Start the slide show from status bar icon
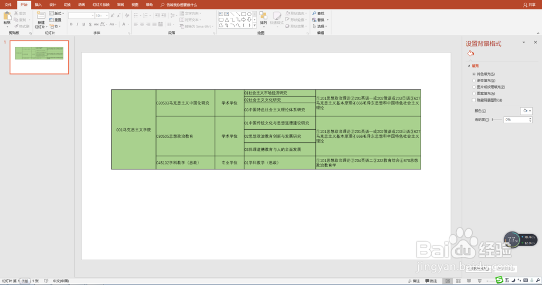Screen dimensions: 542x285 point(479,281)
